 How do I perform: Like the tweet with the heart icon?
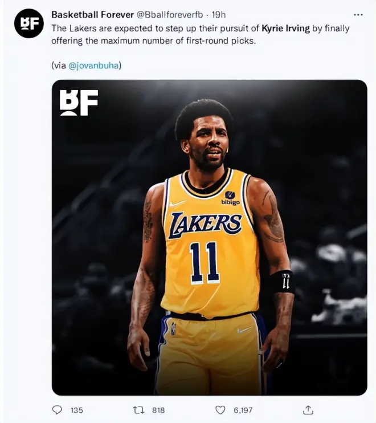[220, 410]
